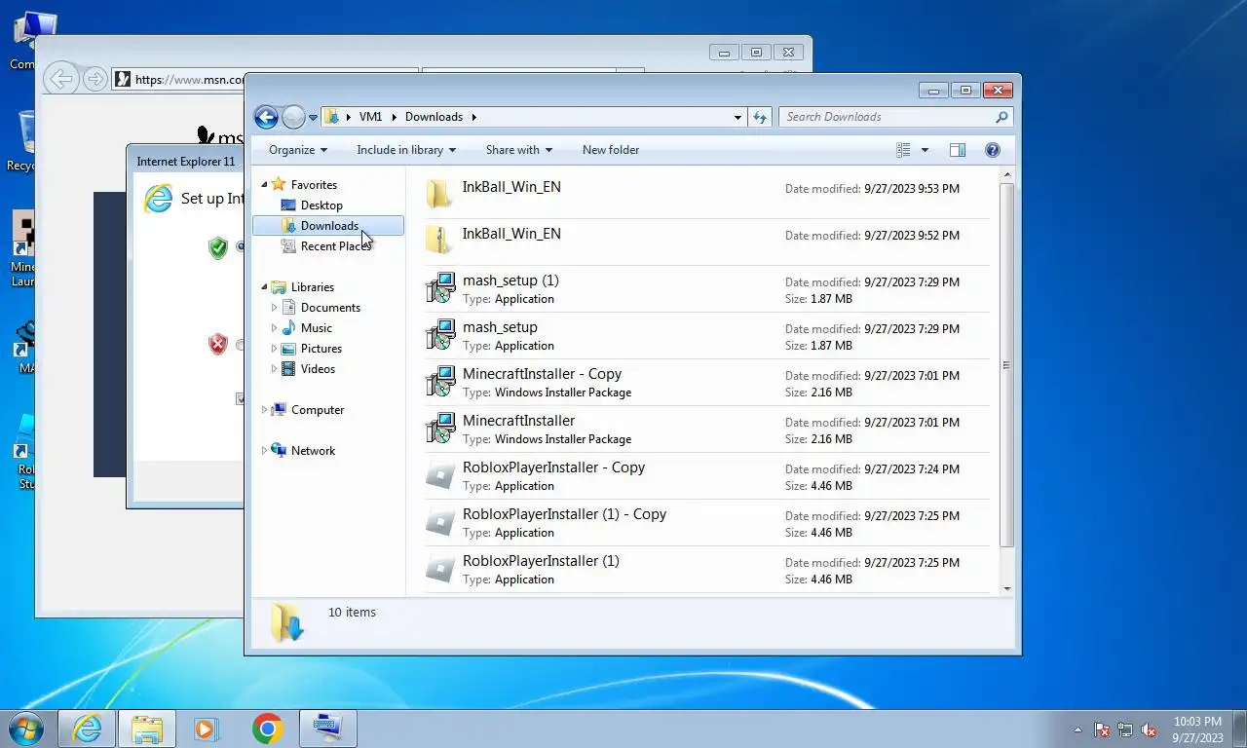
Task: Open the Organize menu
Action: 298,150
